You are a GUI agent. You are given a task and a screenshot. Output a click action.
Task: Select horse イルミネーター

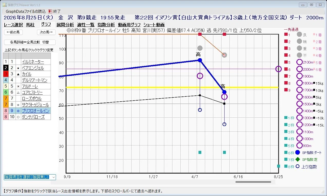[x=33, y=62]
